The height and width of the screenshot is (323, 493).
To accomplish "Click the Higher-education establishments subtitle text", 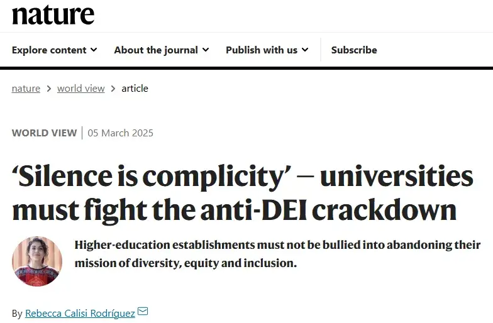I will click(x=277, y=254).
